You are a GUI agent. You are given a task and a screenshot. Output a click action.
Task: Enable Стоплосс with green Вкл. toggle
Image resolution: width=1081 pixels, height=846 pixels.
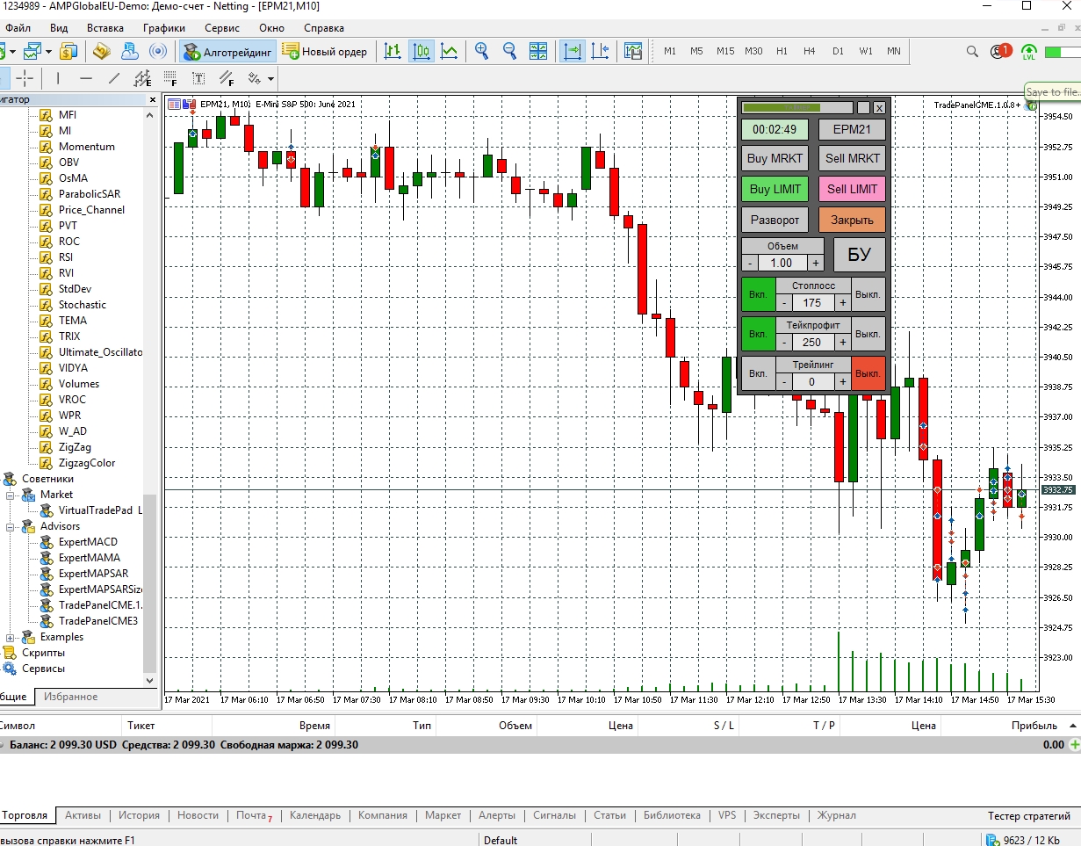click(758, 294)
